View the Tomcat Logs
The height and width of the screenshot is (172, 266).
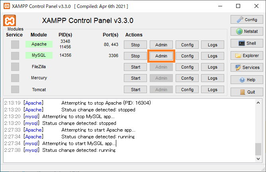213,90
